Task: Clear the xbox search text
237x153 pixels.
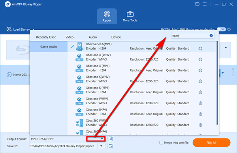Action: coord(211,36)
